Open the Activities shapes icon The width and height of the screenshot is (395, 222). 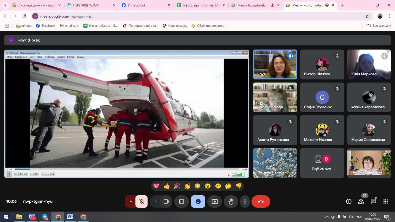385,202
